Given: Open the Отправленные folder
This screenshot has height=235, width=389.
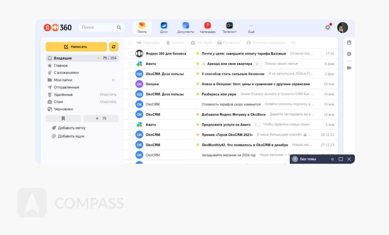Looking at the screenshot, I should 66,87.
